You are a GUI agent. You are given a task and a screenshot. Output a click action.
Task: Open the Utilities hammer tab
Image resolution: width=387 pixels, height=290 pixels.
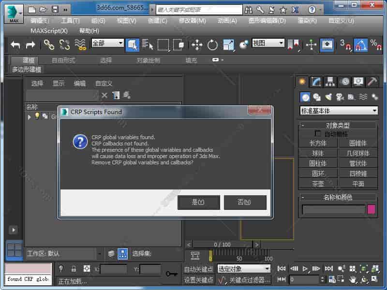[x=372, y=81]
